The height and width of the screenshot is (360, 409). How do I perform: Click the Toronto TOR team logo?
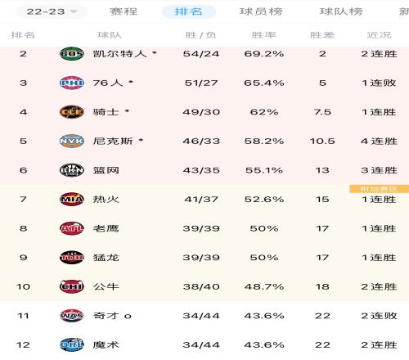click(72, 258)
